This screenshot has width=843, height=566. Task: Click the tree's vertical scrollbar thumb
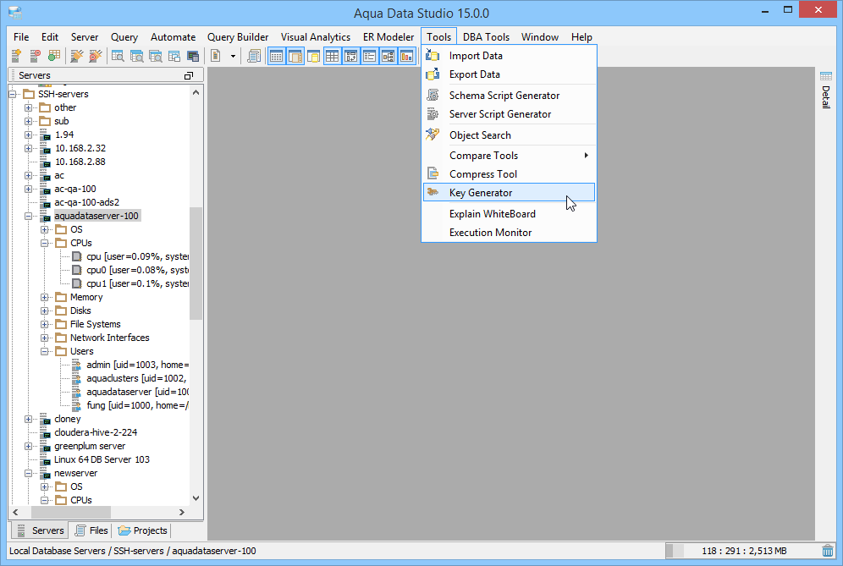click(x=196, y=263)
